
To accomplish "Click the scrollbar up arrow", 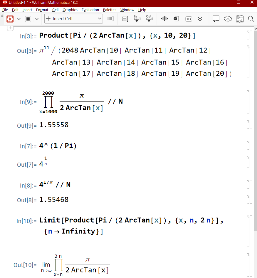I will 256,28.
